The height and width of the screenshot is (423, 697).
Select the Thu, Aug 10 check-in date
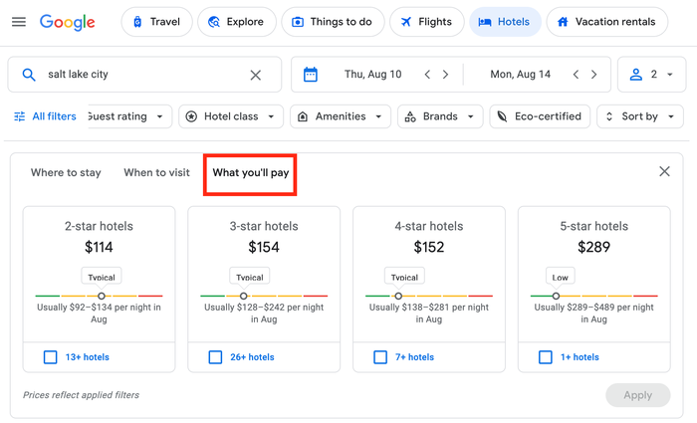(372, 75)
